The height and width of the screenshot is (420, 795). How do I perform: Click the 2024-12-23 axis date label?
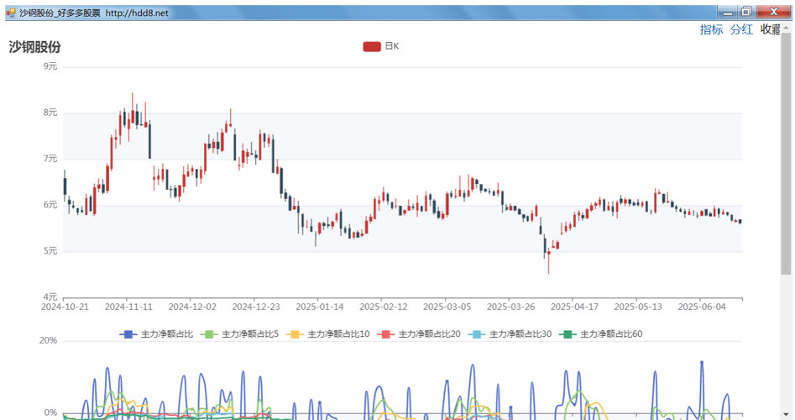[x=256, y=307]
